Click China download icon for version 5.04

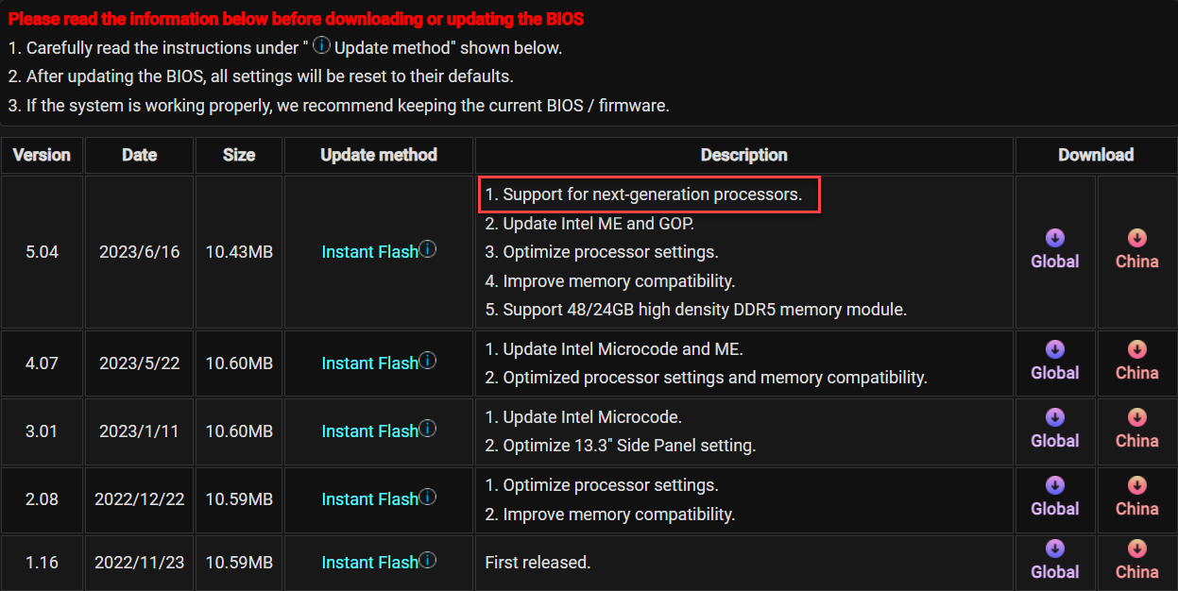pos(1136,239)
